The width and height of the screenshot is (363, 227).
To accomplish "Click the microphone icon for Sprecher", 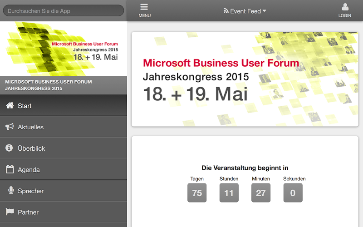I will [10, 191].
